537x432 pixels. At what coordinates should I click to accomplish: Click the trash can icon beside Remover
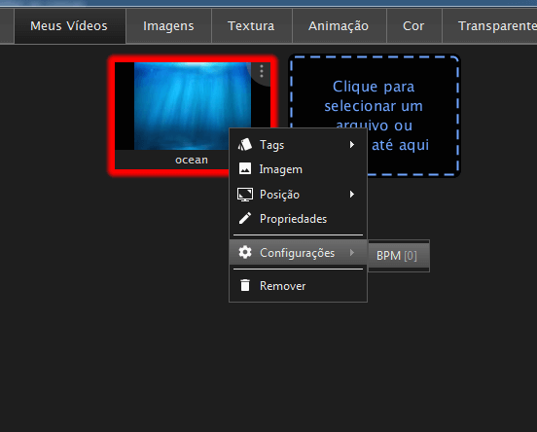coord(245,285)
